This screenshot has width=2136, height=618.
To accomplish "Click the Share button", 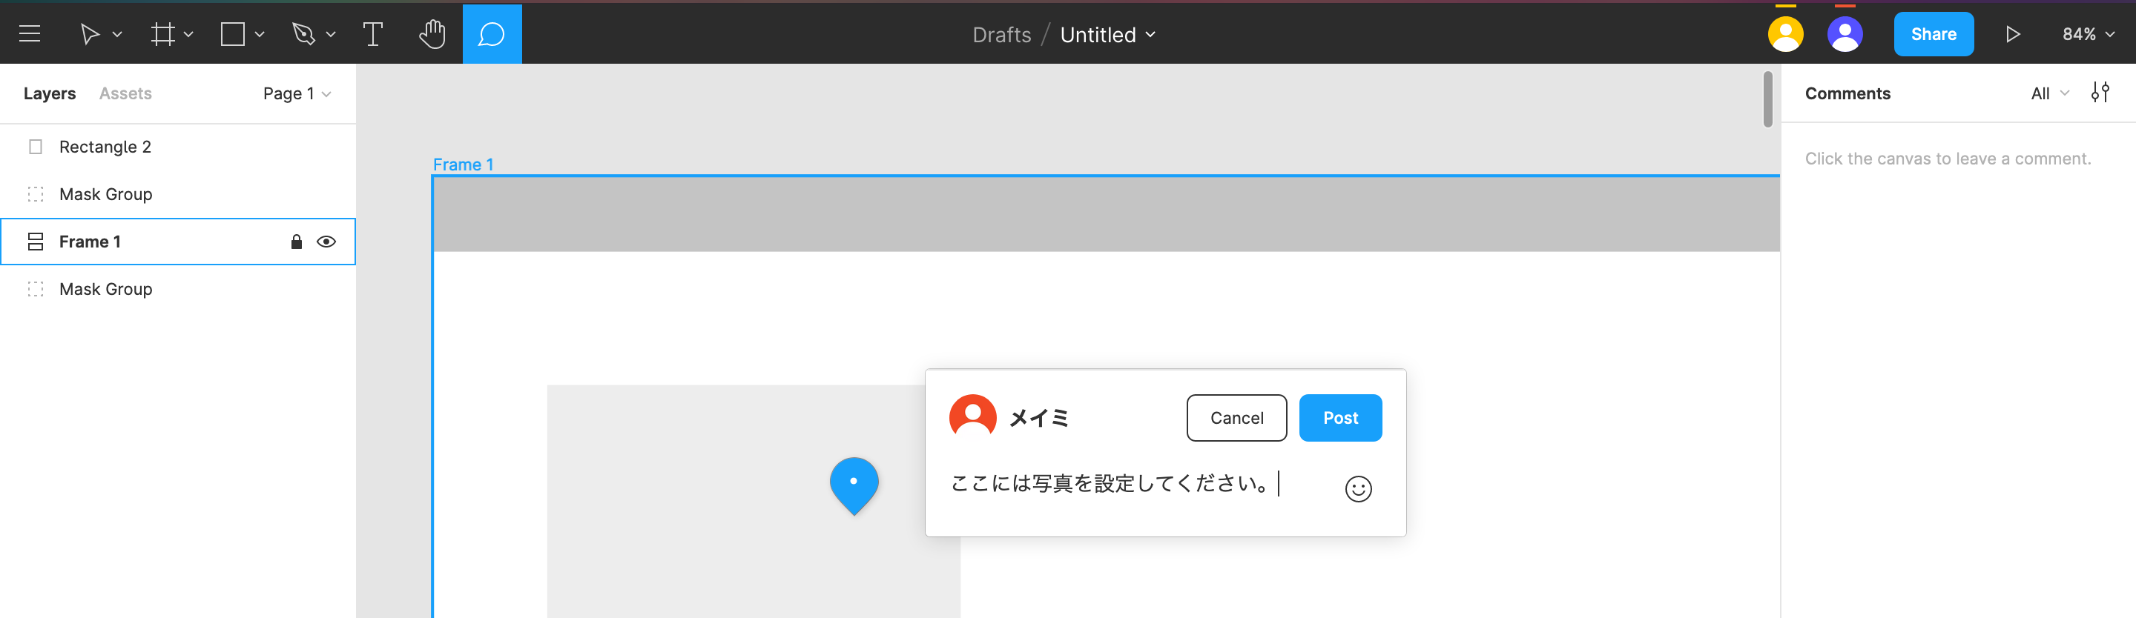I will (1933, 34).
